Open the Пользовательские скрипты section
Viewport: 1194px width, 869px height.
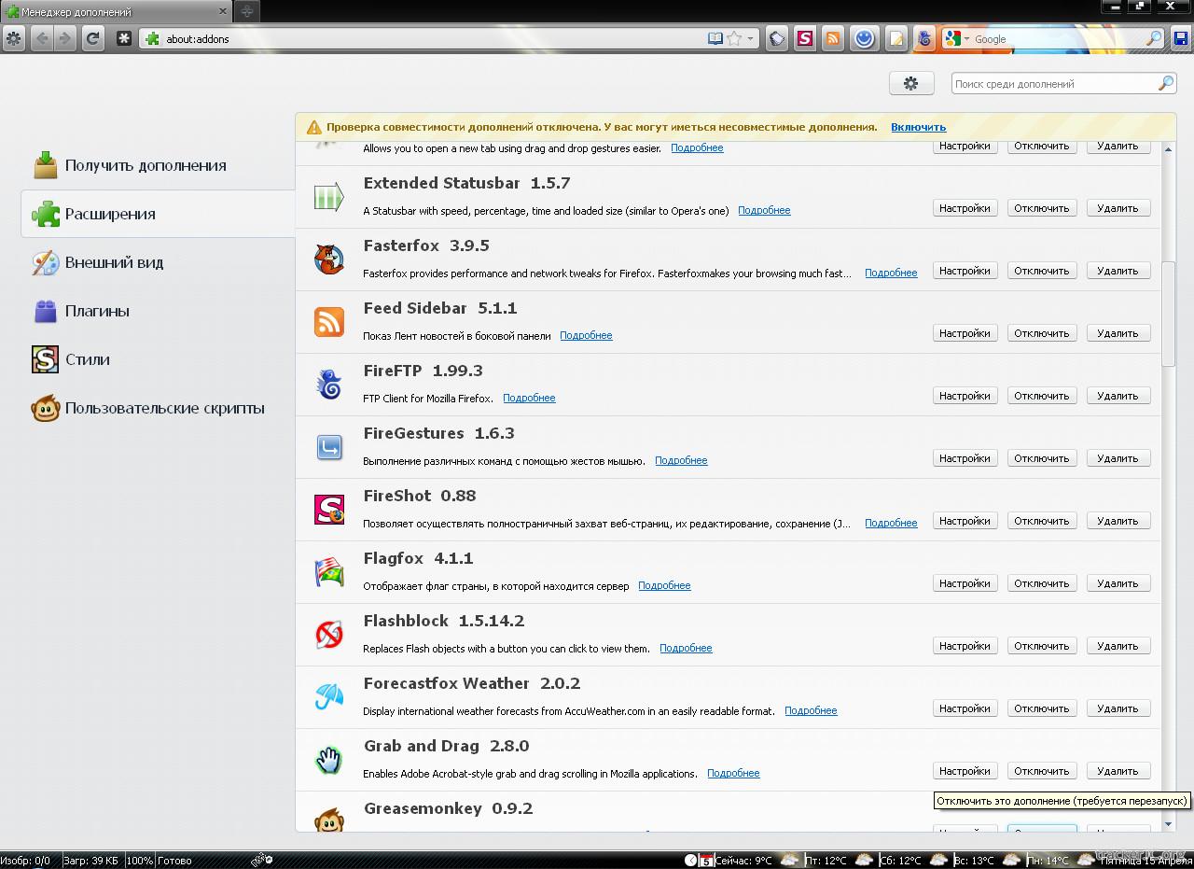(164, 408)
